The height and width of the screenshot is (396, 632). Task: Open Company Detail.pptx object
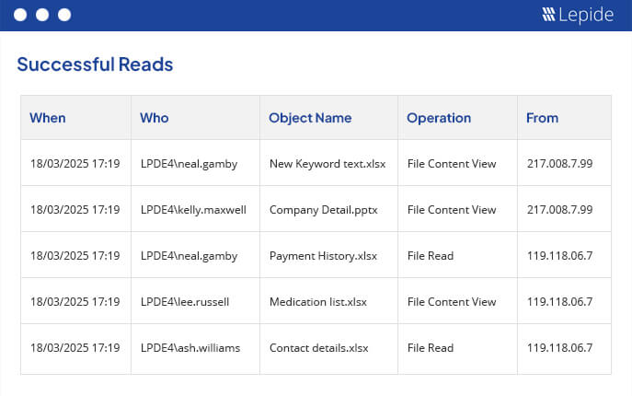click(324, 210)
